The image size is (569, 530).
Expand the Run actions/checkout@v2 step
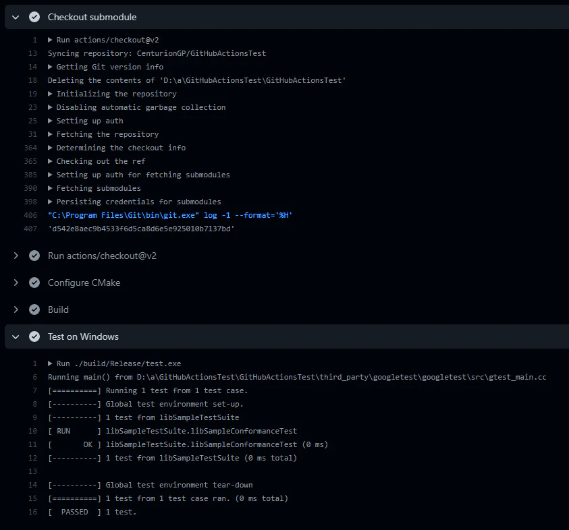point(16,256)
